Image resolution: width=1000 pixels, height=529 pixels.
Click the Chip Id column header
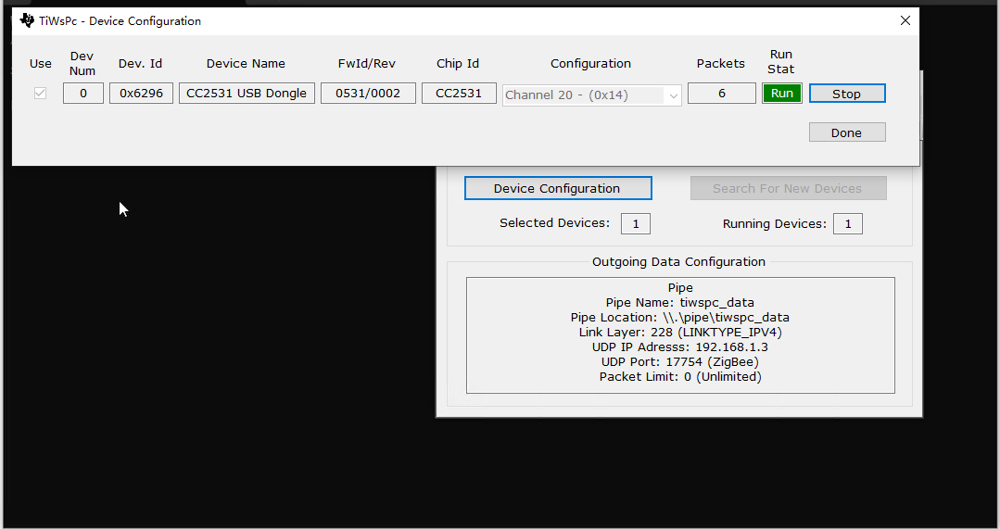(458, 64)
